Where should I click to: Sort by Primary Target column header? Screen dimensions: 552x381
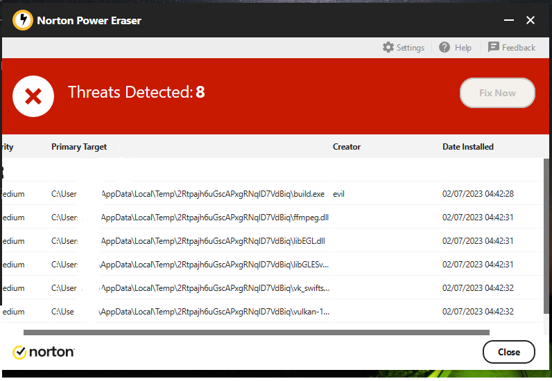click(79, 147)
